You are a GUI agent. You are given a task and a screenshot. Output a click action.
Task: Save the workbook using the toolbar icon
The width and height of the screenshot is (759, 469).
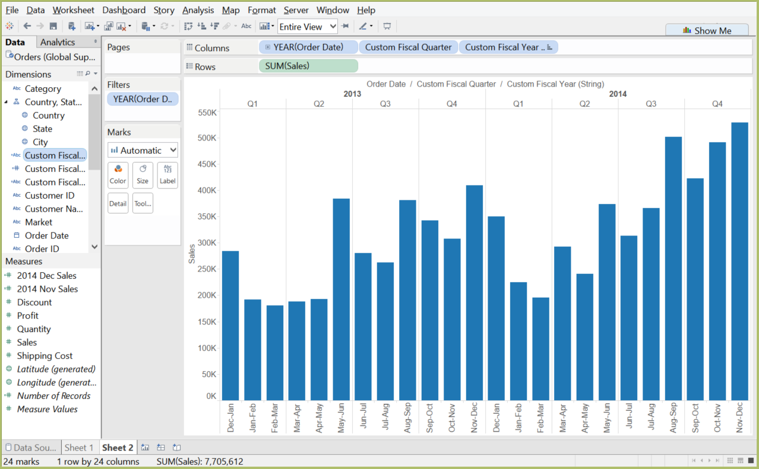[53, 26]
